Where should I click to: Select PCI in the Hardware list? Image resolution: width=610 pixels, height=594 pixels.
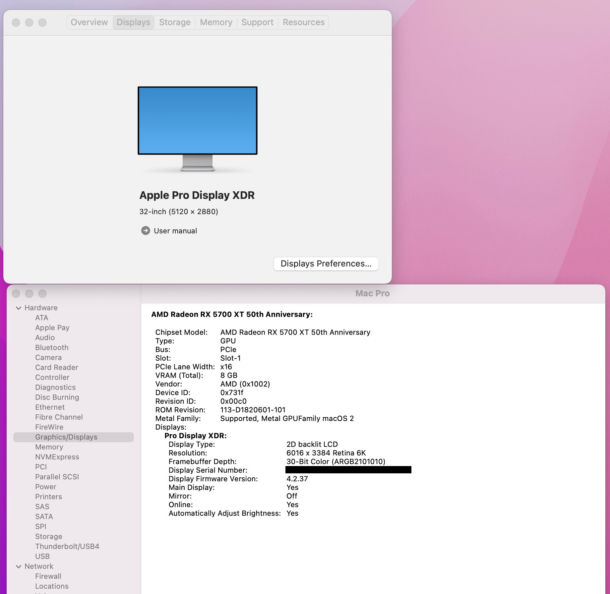point(41,467)
